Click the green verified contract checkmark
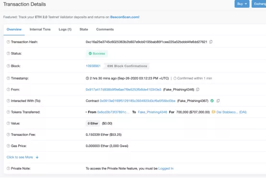266x178 pixels. (212, 101)
